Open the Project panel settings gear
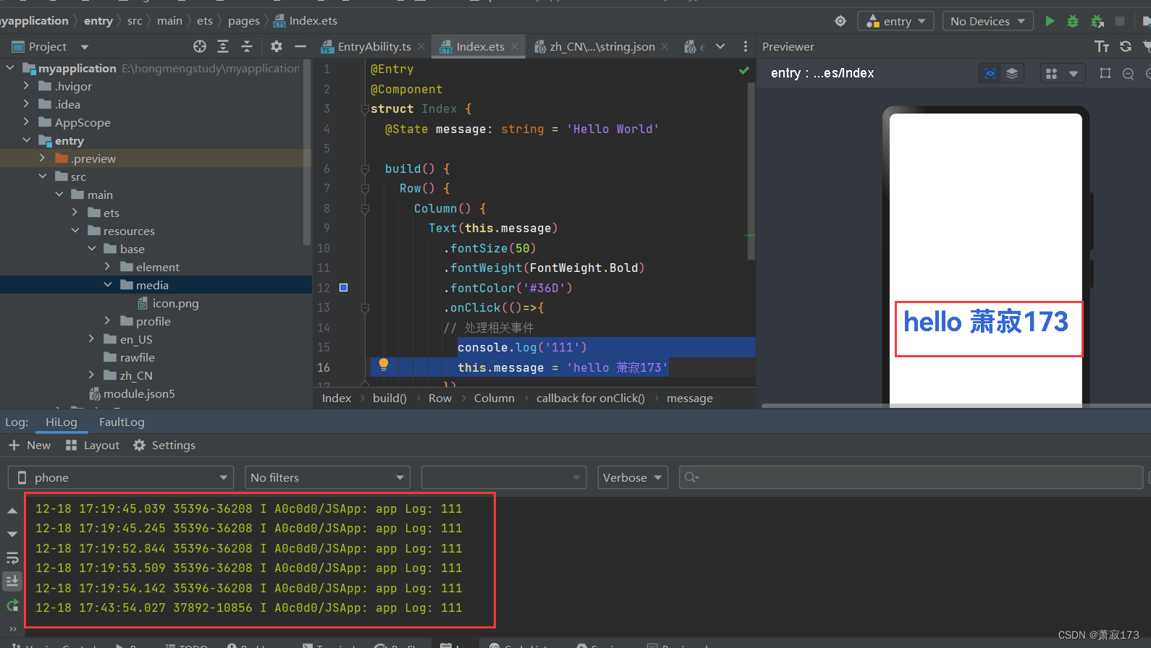 point(277,46)
